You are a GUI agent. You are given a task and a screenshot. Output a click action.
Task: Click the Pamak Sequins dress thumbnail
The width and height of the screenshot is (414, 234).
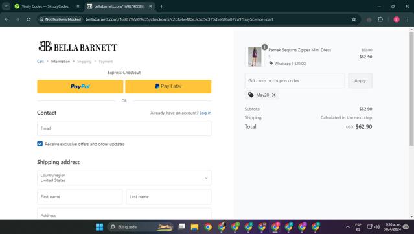255,56
